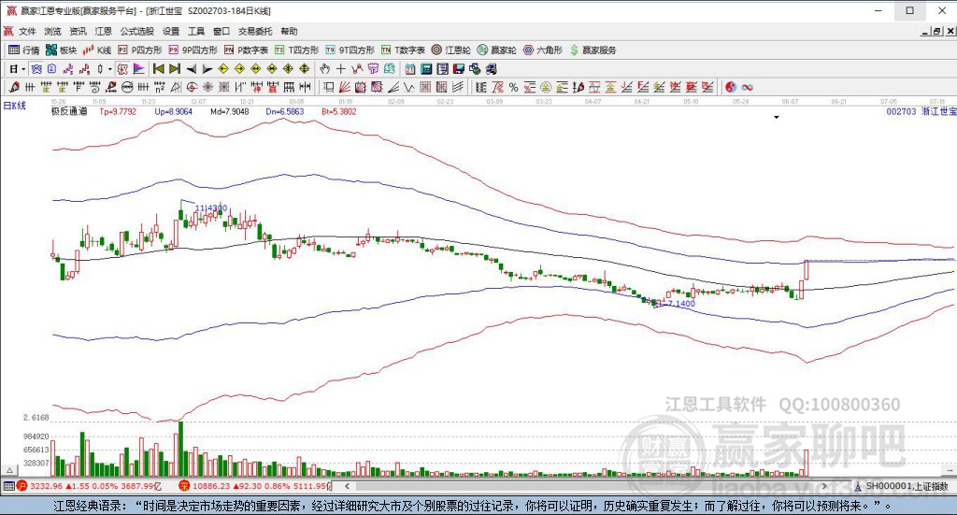Open the 浏览 menu
The width and height of the screenshot is (957, 515).
coord(52,31)
